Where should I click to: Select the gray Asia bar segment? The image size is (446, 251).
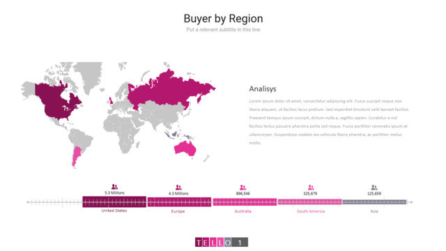click(374, 201)
